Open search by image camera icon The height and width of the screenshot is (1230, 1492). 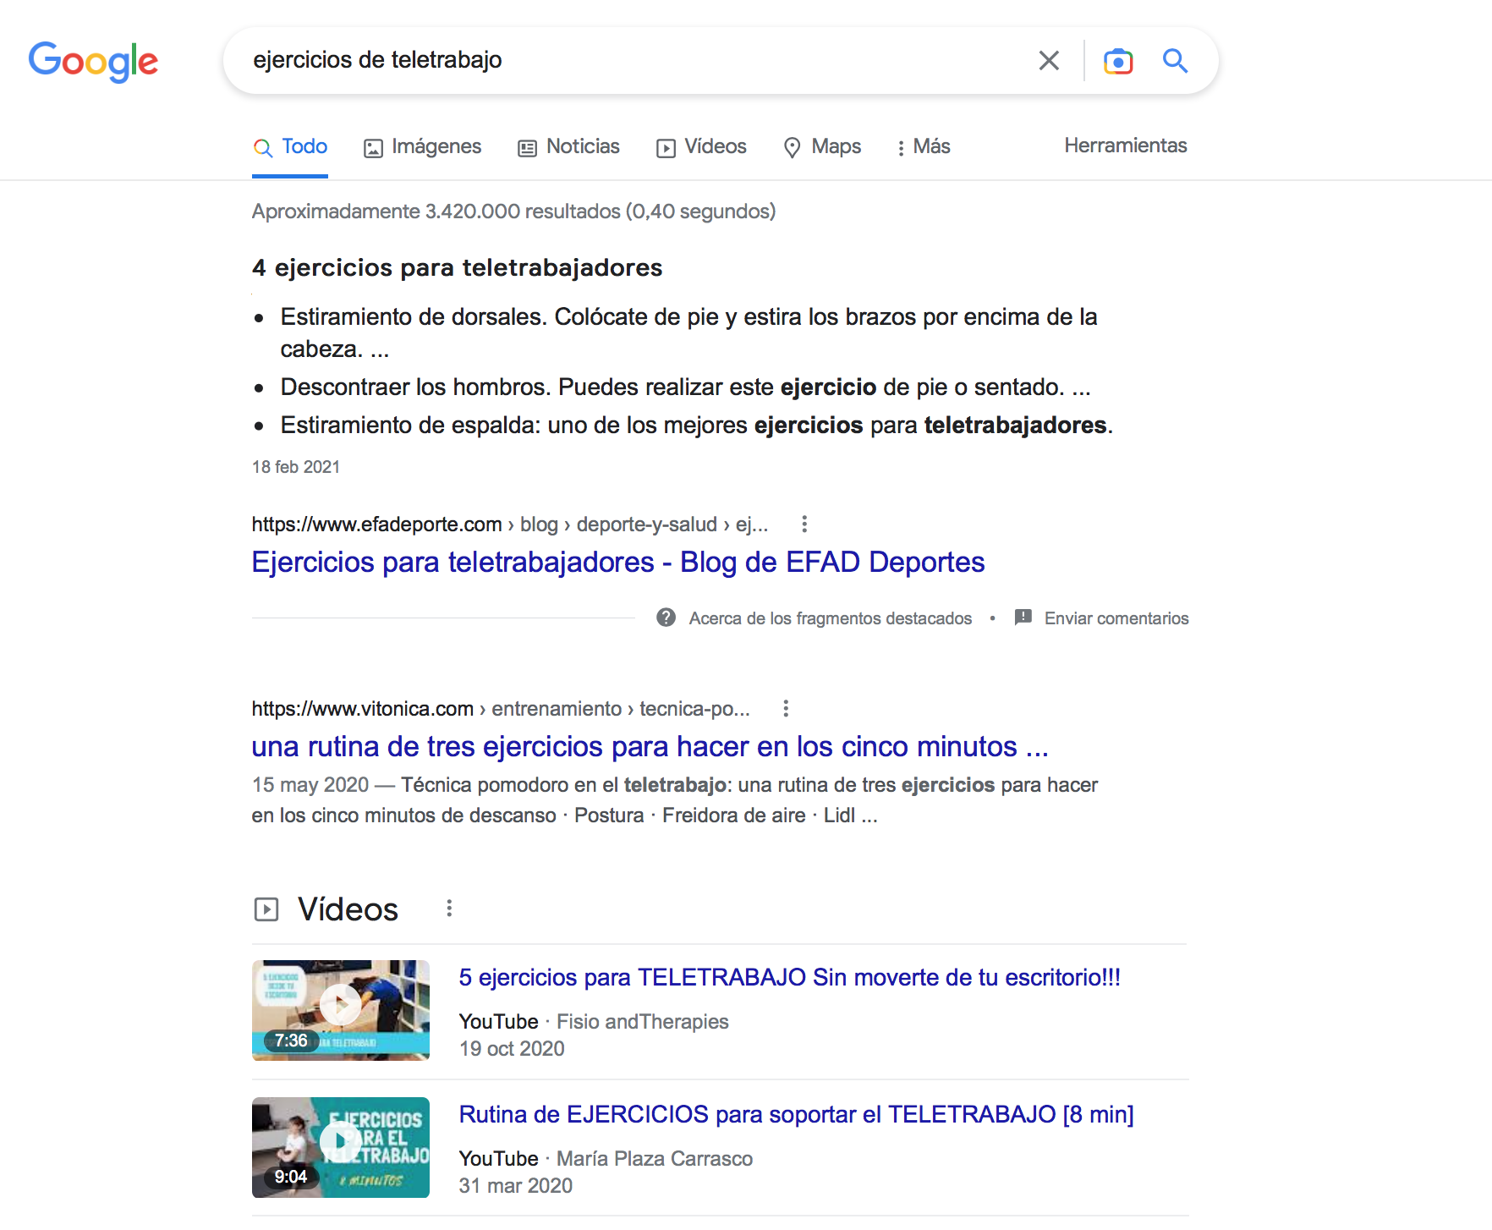pyautogui.click(x=1117, y=61)
